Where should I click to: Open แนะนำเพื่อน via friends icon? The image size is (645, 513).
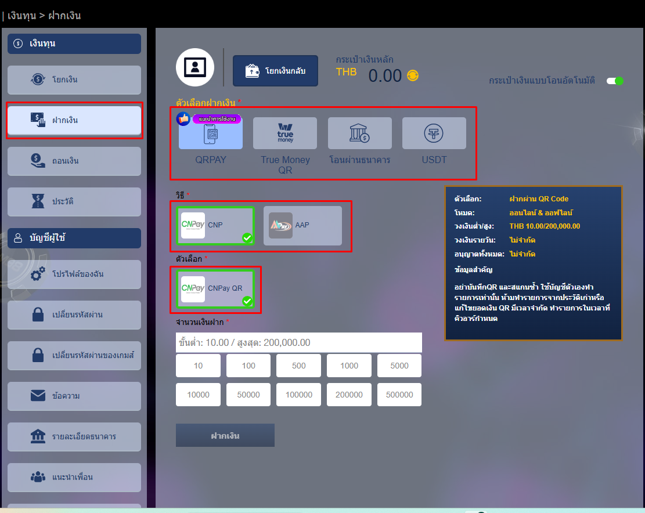tap(74, 478)
